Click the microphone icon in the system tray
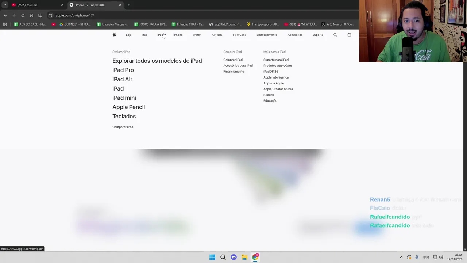Screen dimensions: 467x263 point(417,258)
